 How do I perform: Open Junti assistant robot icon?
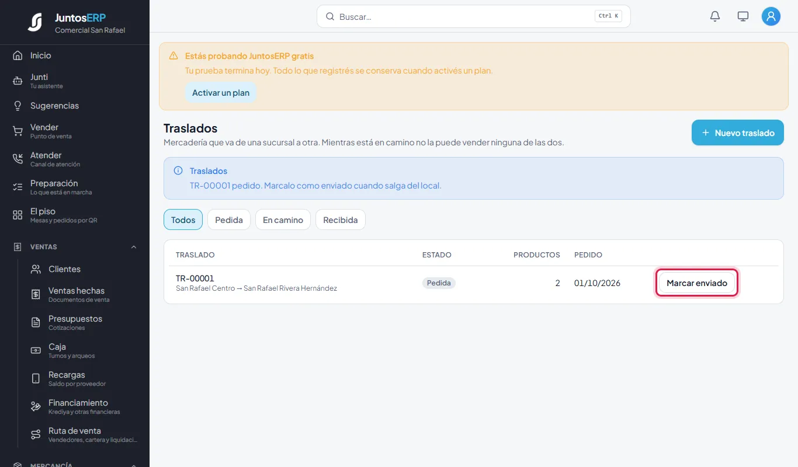[18, 81]
